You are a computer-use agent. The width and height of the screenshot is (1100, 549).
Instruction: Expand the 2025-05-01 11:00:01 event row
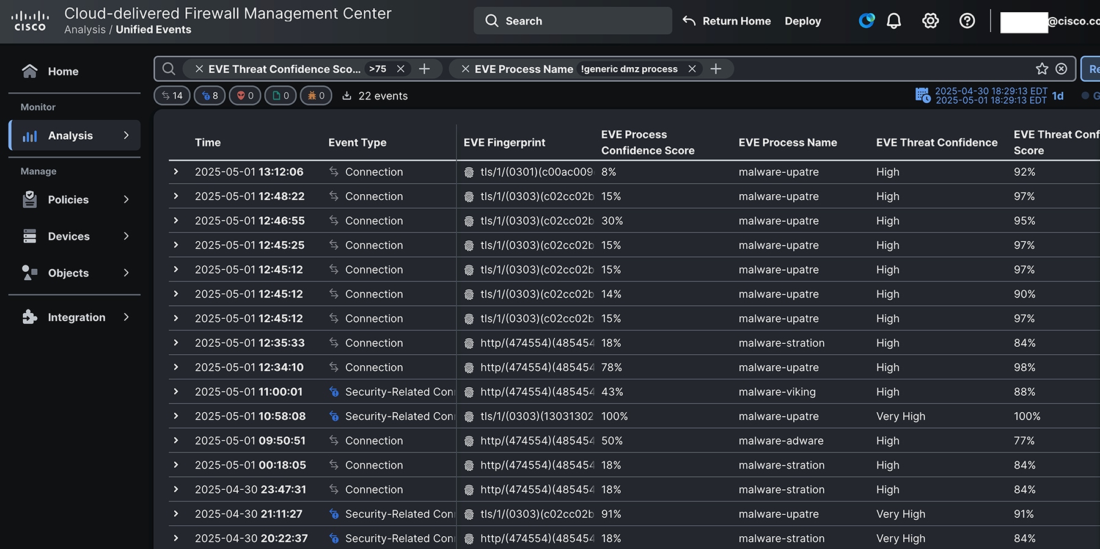[x=176, y=391]
